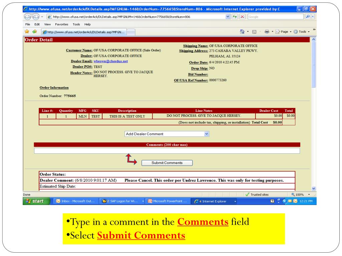
Task: Select the DLDetails.asp browser tab
Action: point(84,32)
